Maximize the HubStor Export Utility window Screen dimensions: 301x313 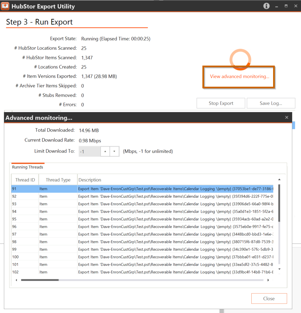[x=286, y=6]
